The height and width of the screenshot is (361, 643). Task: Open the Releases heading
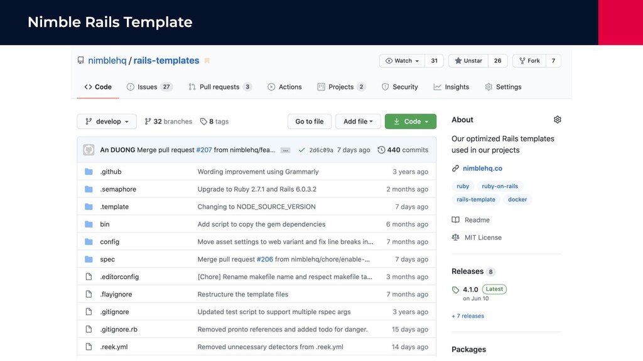[467, 271]
